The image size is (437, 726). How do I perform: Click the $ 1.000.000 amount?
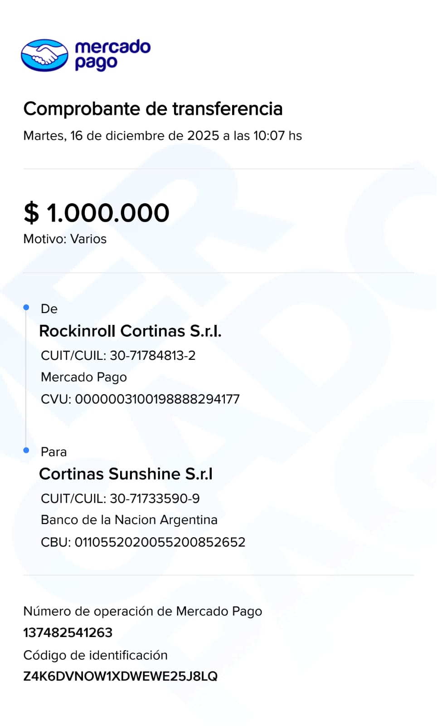[97, 213]
